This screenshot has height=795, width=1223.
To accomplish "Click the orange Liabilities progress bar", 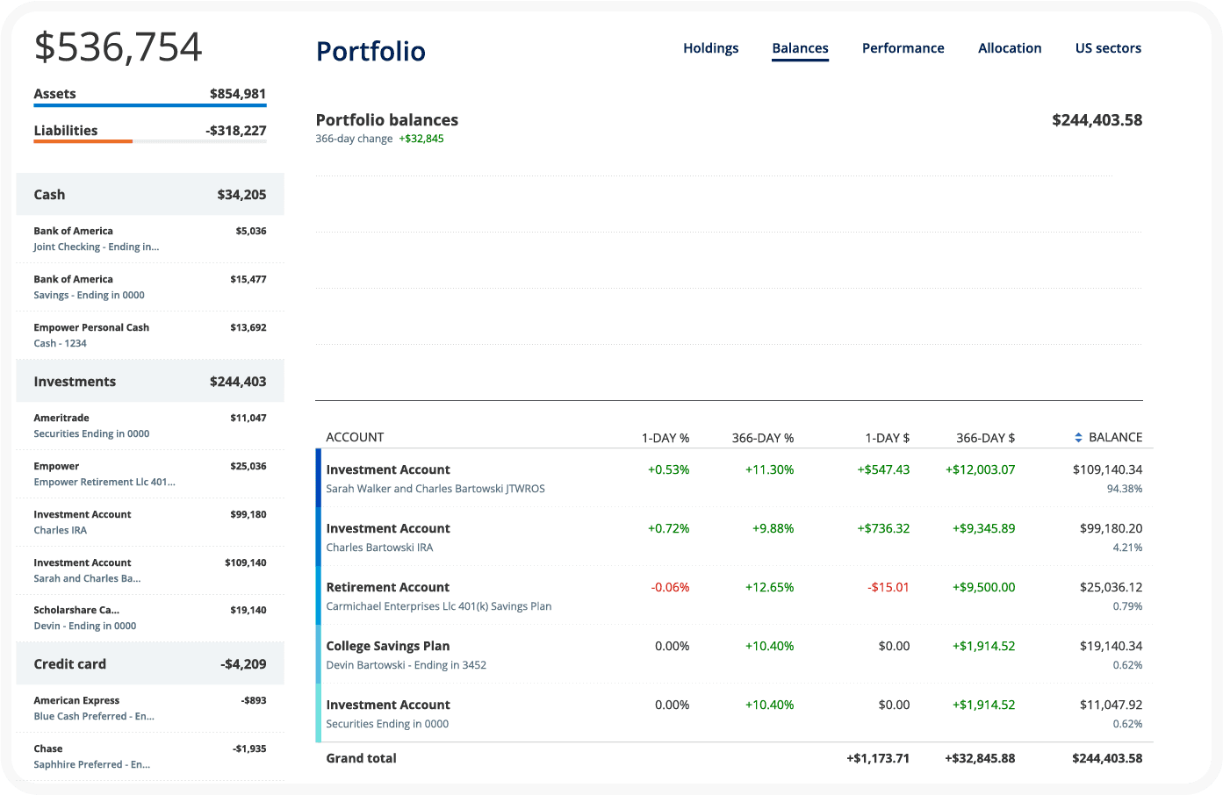I will click(83, 141).
